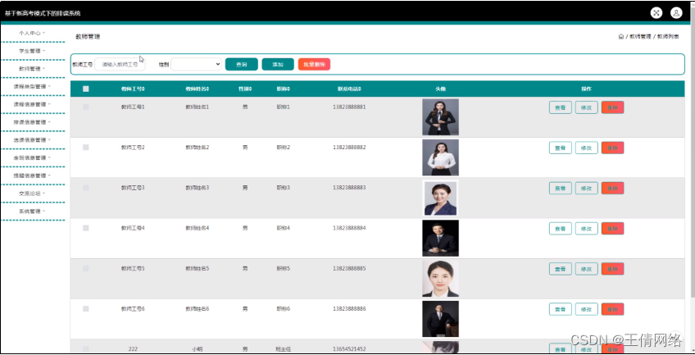695x355 pixels.
Task: Check the row checkbox for teacher 222
Action: pos(85,348)
